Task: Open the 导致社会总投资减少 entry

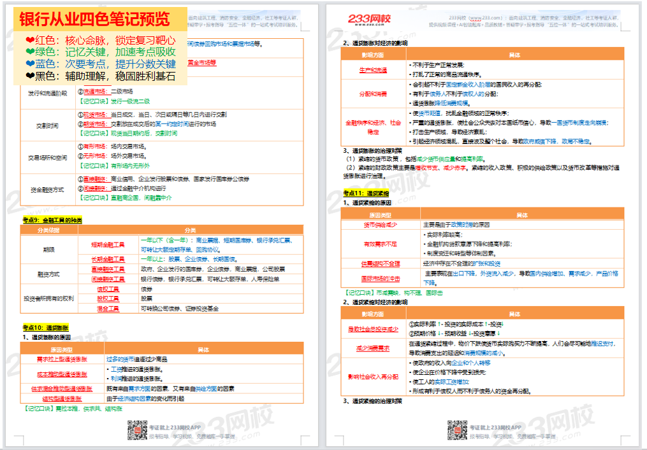Action: point(373,329)
